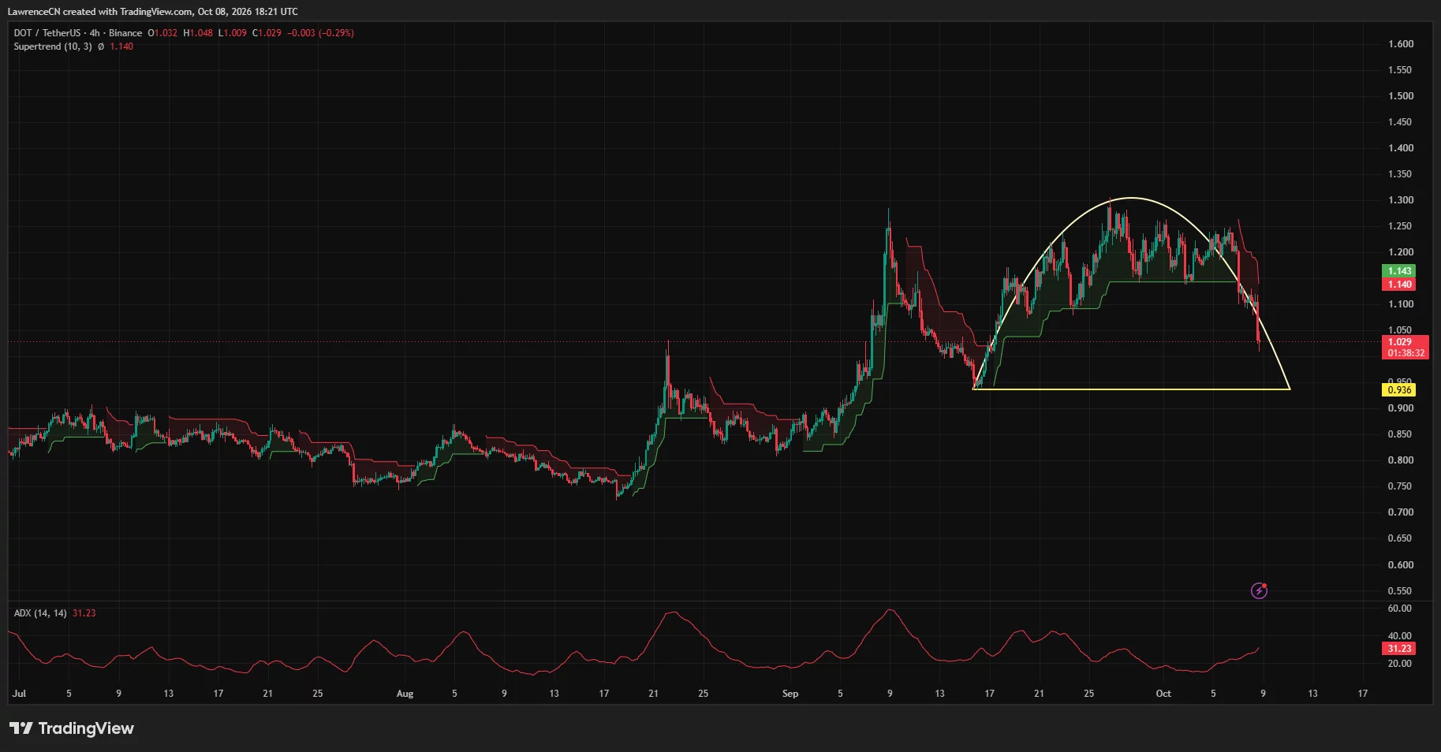
Task: Click the countdown timer 01:38:32
Action: pyautogui.click(x=1406, y=353)
